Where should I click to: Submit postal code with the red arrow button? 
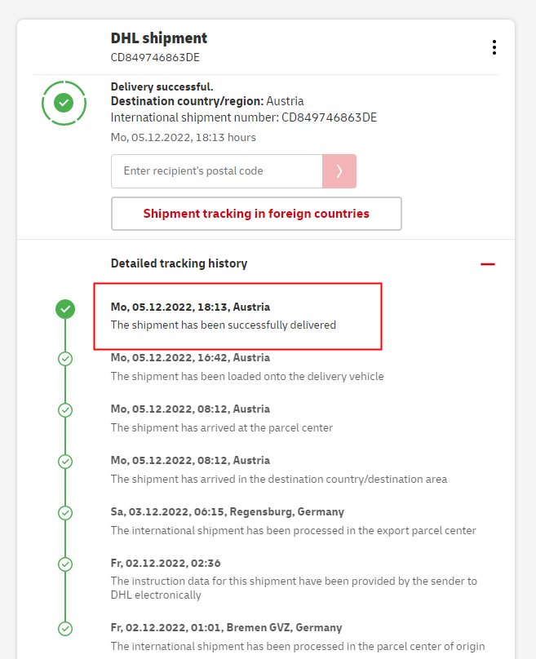pyautogui.click(x=339, y=171)
